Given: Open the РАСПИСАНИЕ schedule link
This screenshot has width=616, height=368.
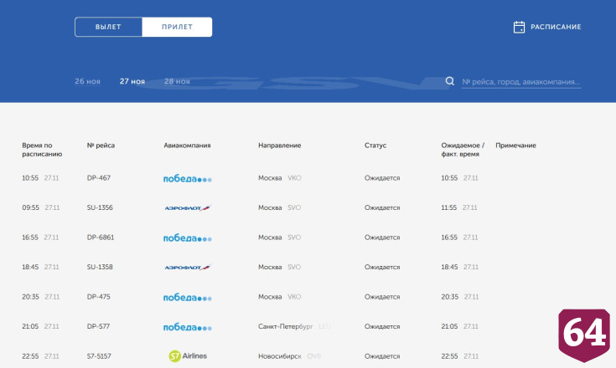Looking at the screenshot, I should tap(556, 27).
